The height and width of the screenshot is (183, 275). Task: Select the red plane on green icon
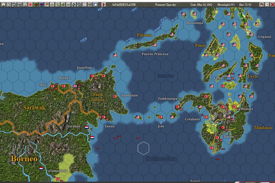[36, 5]
